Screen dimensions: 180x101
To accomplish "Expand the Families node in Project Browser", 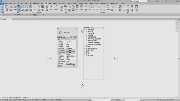I will click(85, 52).
